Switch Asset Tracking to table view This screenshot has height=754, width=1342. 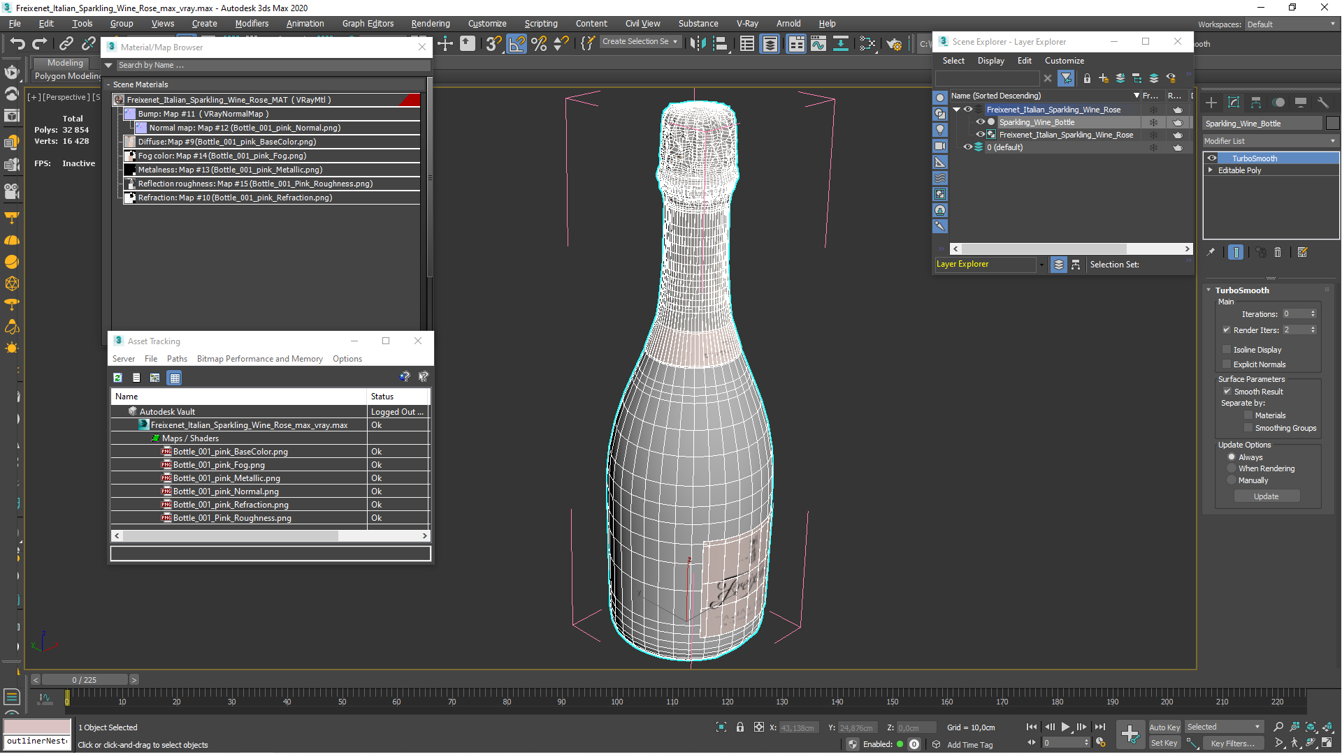coord(175,378)
